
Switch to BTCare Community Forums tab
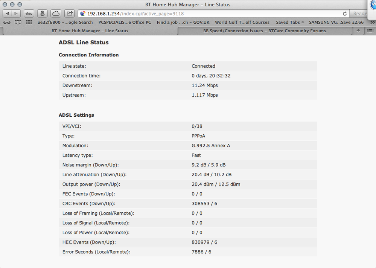265,31
